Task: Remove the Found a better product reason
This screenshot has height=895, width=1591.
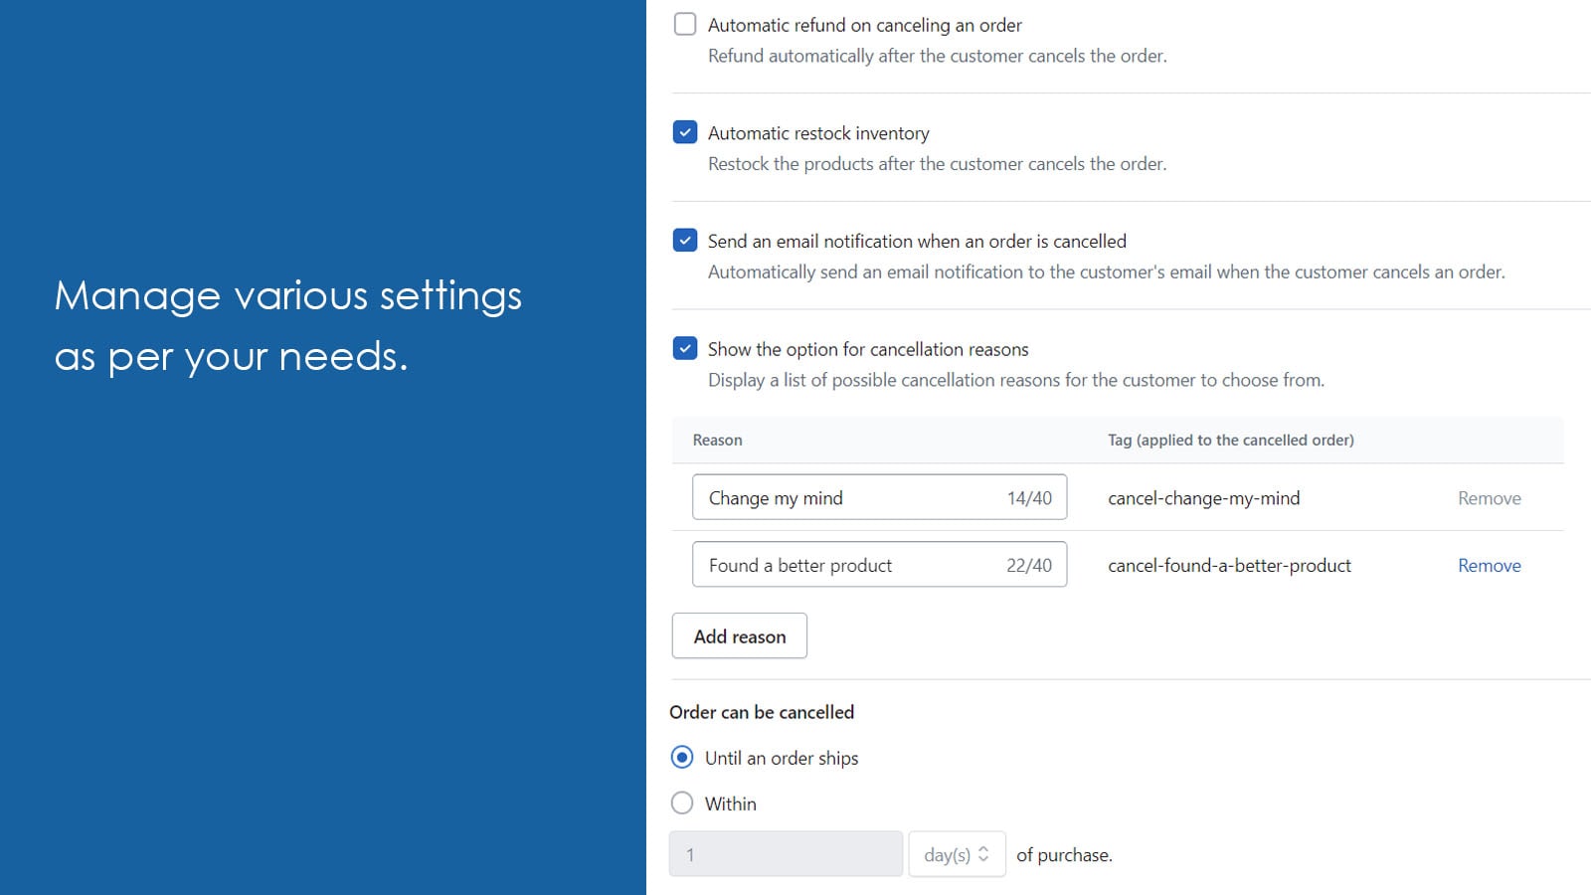Action: click(x=1489, y=566)
